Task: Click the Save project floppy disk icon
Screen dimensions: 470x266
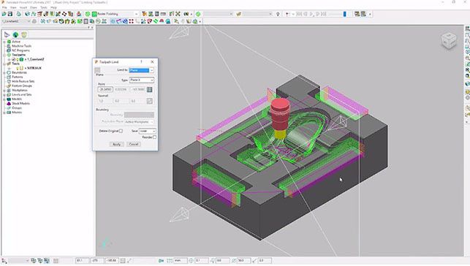Action: [10, 14]
